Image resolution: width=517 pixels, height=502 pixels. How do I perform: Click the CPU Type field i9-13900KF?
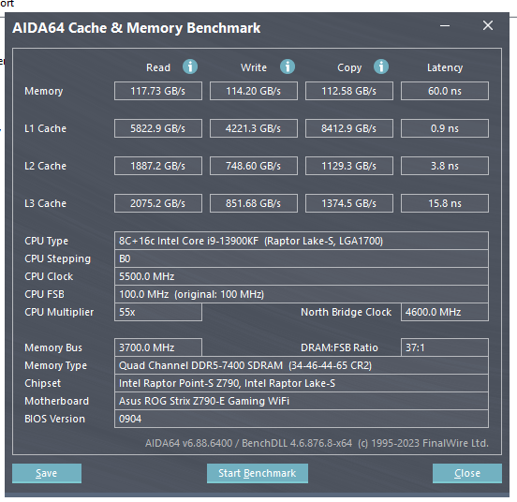[x=302, y=241]
